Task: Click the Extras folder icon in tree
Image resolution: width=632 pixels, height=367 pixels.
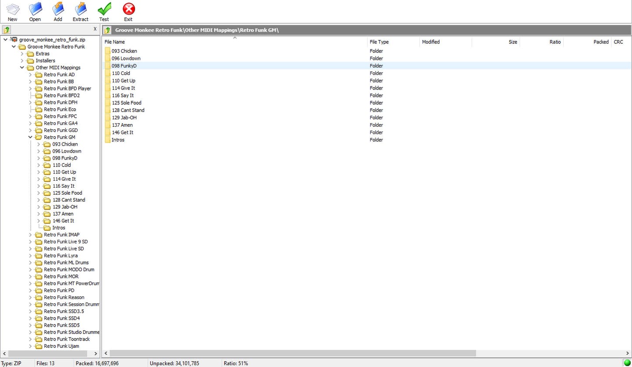Action: (30, 53)
